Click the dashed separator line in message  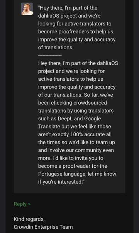[50, 56]
